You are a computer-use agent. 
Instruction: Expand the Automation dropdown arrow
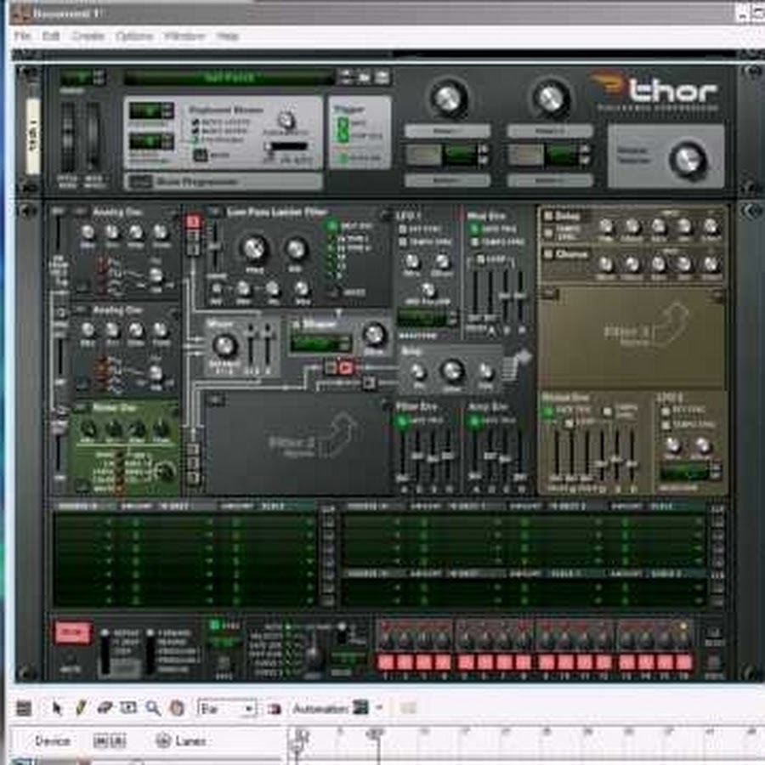(378, 708)
